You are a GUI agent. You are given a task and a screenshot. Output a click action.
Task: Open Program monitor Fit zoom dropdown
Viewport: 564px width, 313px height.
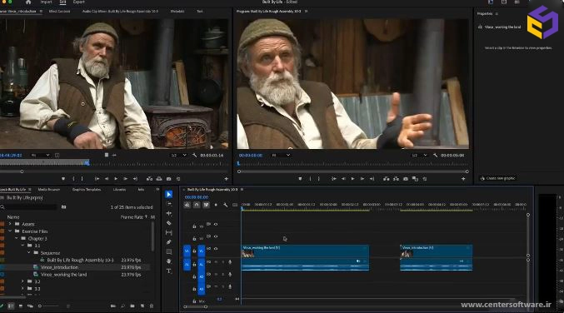(281, 155)
